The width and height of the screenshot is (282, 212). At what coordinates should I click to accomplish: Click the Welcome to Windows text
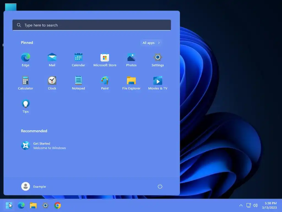coord(50,148)
